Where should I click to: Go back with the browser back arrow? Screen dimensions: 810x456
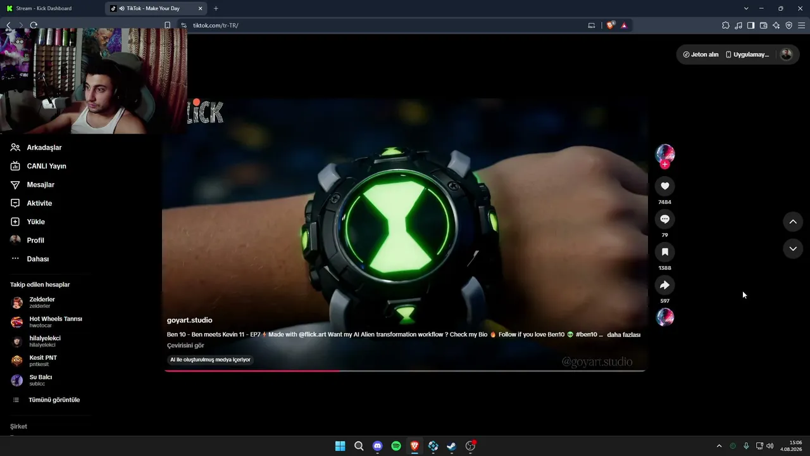pos(8,25)
